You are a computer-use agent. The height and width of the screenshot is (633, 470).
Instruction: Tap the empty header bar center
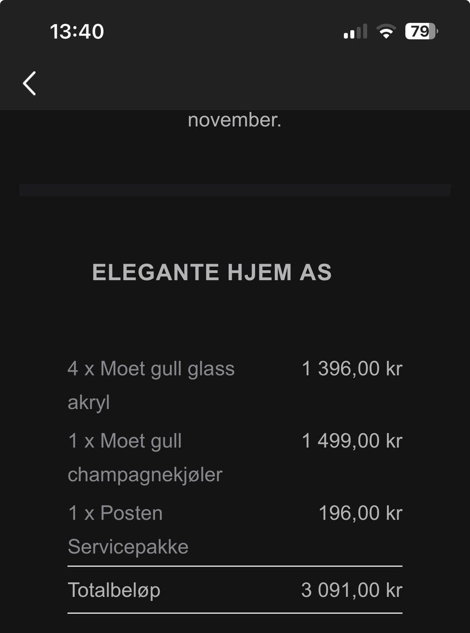(235, 83)
